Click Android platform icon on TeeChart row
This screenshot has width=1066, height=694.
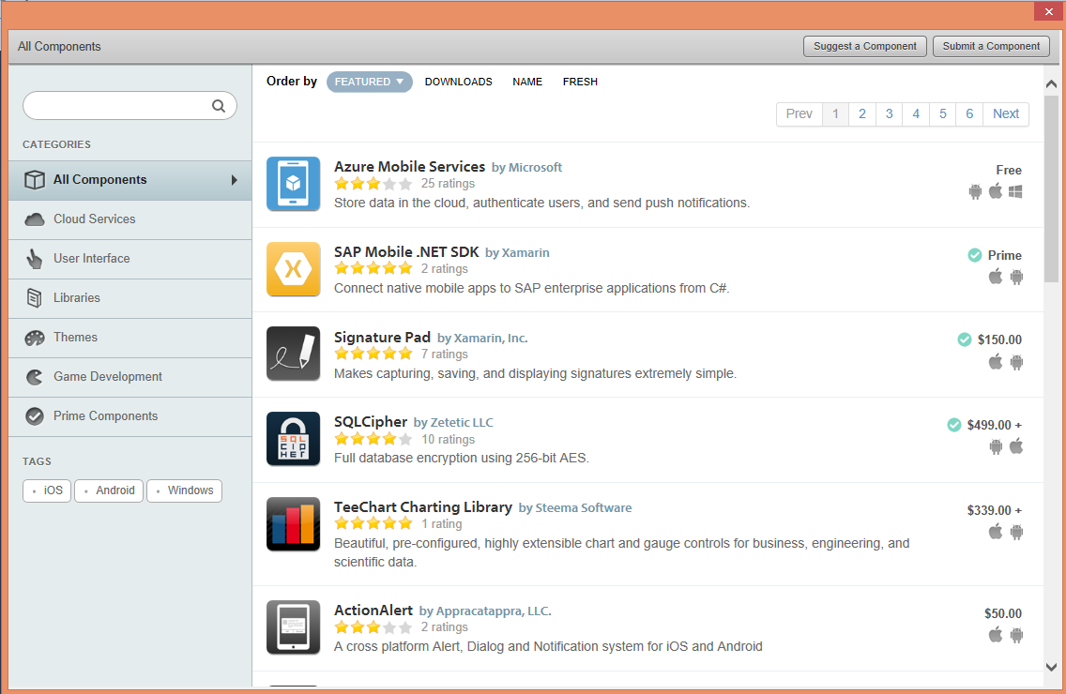click(x=1017, y=533)
